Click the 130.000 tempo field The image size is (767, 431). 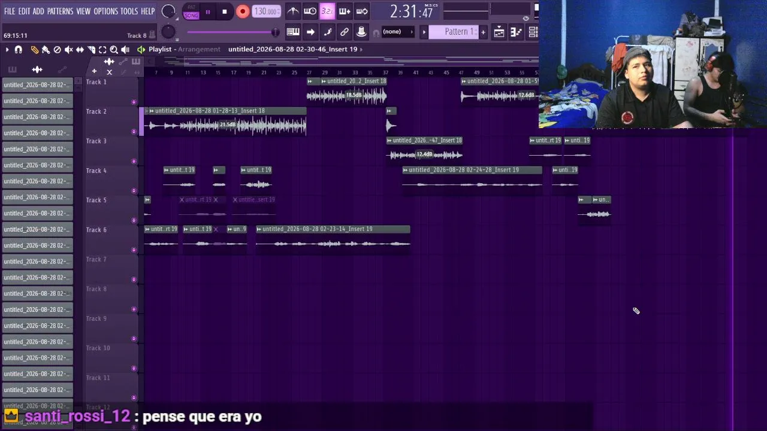click(265, 11)
